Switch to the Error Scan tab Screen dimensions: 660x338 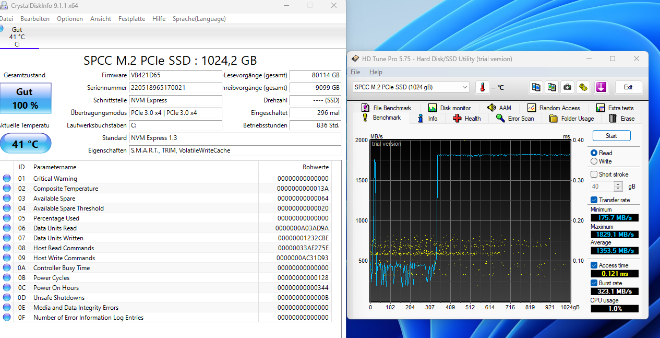pyautogui.click(x=520, y=118)
